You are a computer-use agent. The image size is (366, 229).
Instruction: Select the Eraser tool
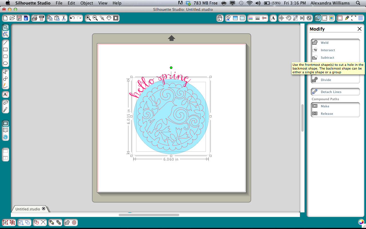pyautogui.click(x=5, y=102)
